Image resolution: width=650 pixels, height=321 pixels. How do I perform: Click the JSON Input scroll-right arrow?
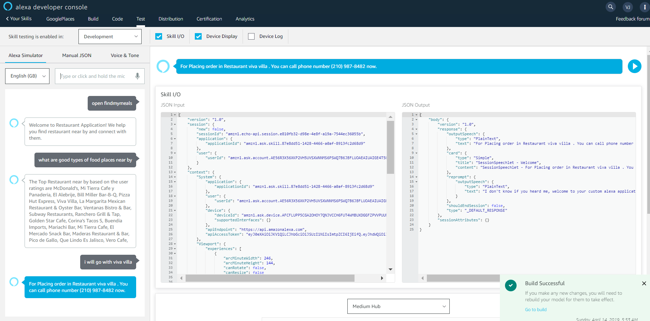pos(382,278)
